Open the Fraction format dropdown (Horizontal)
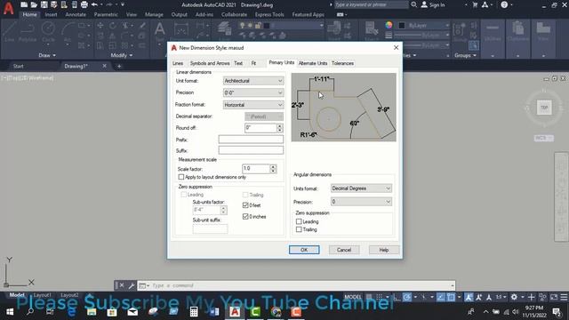This screenshot has width=569, height=320. [x=253, y=105]
